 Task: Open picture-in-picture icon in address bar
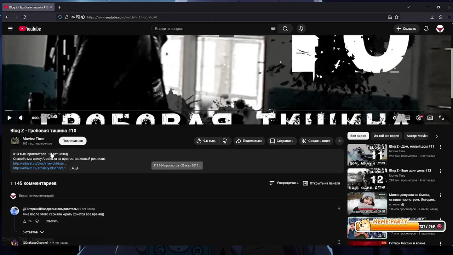point(390,17)
